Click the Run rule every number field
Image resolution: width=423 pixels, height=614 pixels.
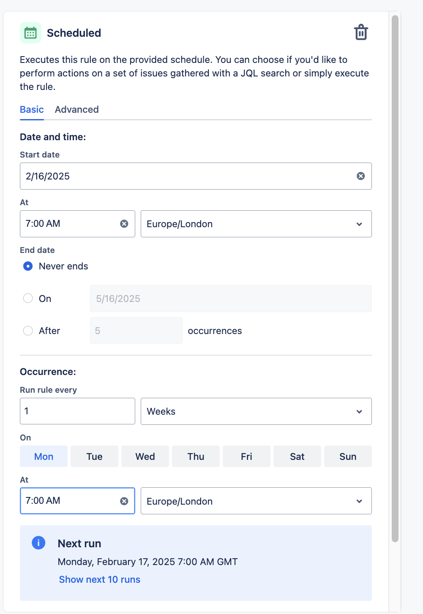click(x=77, y=411)
